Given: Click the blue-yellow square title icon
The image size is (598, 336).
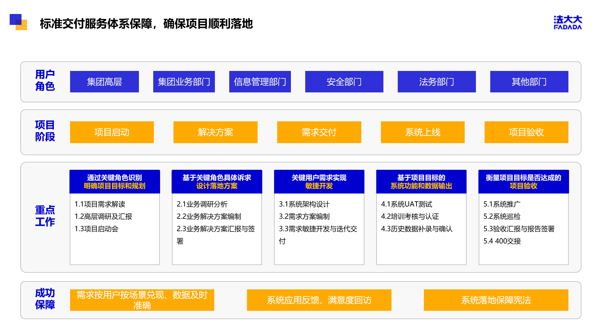Looking at the screenshot, I should pos(18,22).
